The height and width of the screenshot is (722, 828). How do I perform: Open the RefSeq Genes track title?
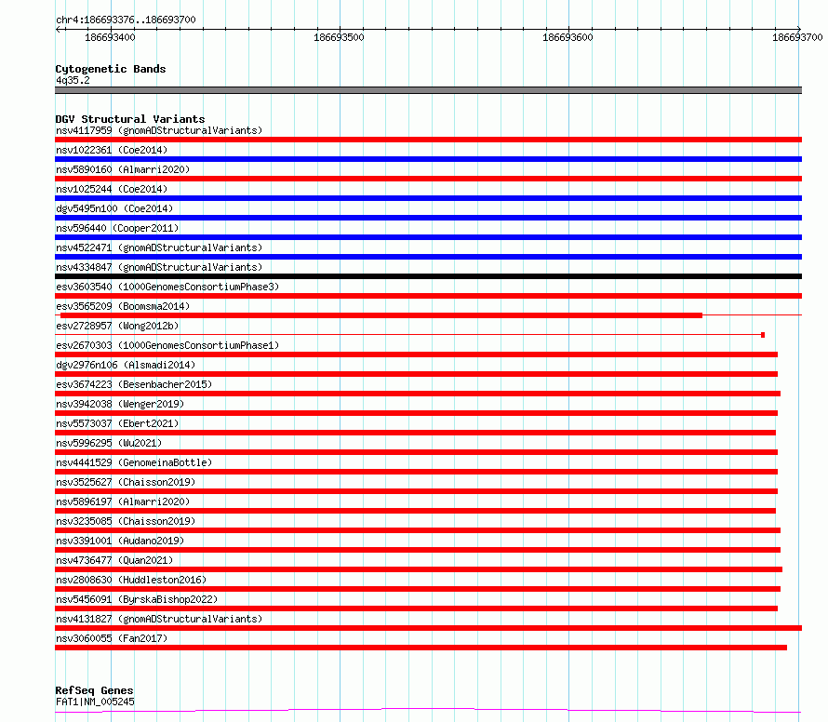pos(94,690)
